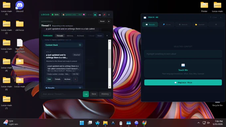Open File Explorer from taskbar
The image size is (226, 127).
pyautogui.click(x=105, y=123)
